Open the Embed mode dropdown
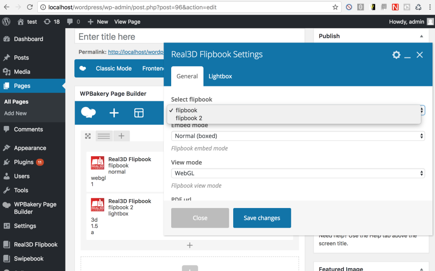Screen dimensions: 435x271 coord(297,136)
